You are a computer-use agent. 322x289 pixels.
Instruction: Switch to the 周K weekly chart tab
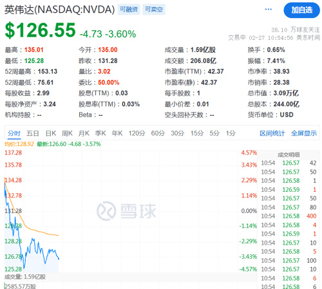67,133
